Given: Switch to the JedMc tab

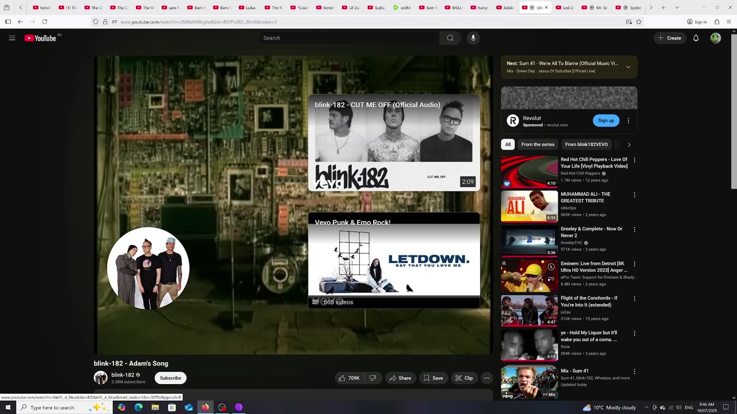Looking at the screenshot, I should pyautogui.click(x=402, y=7).
